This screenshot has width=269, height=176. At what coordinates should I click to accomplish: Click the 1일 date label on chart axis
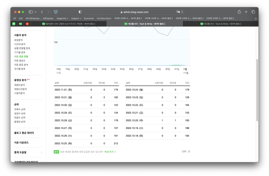point(185,69)
